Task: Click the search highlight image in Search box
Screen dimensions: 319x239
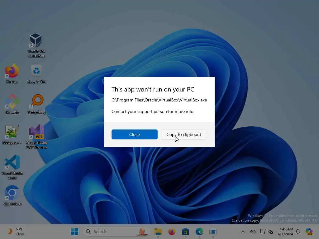Action: click(142, 232)
